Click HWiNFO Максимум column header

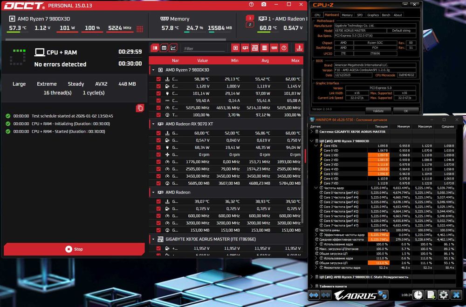pos(425,127)
